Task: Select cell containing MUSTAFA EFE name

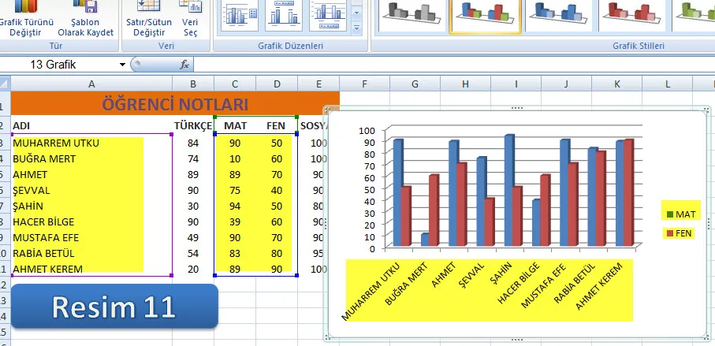Action: 77,237
